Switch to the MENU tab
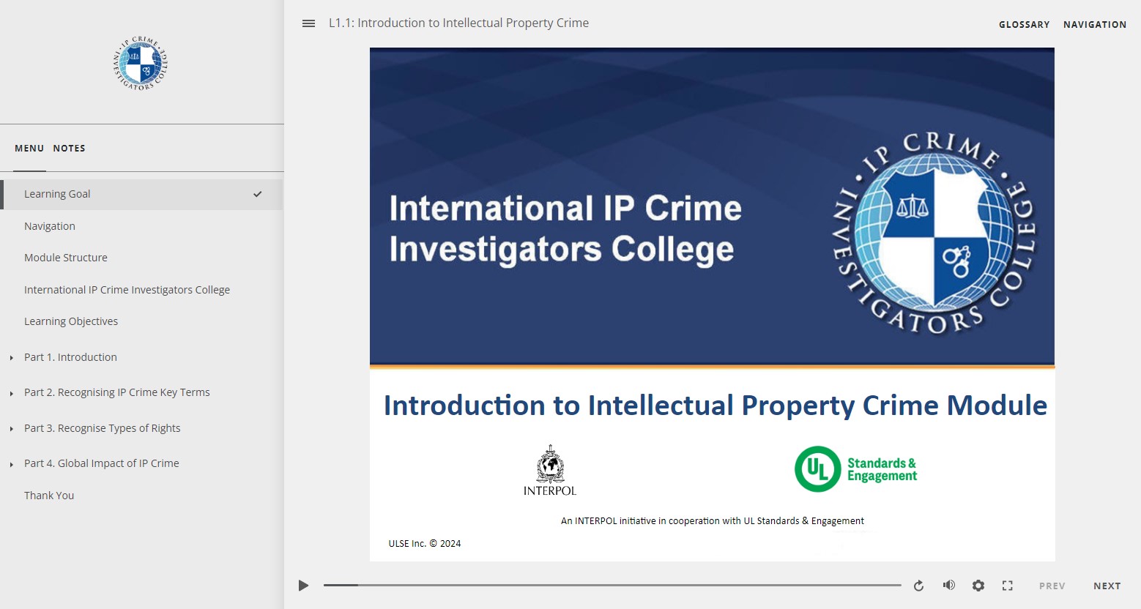The image size is (1141, 609). 29,148
